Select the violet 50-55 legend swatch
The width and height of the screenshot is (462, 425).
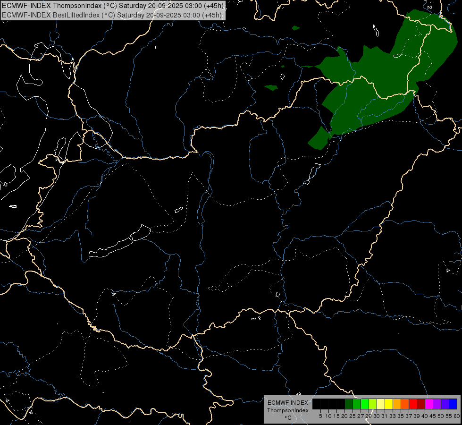445,404
